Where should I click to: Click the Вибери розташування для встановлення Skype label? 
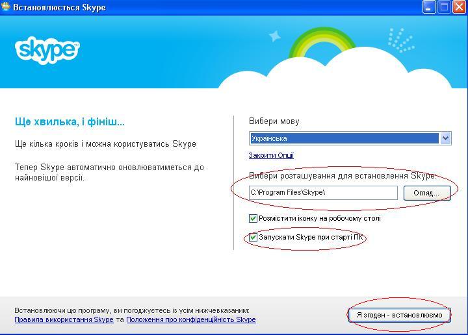point(343,175)
